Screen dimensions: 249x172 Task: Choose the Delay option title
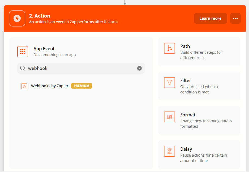[186, 149]
